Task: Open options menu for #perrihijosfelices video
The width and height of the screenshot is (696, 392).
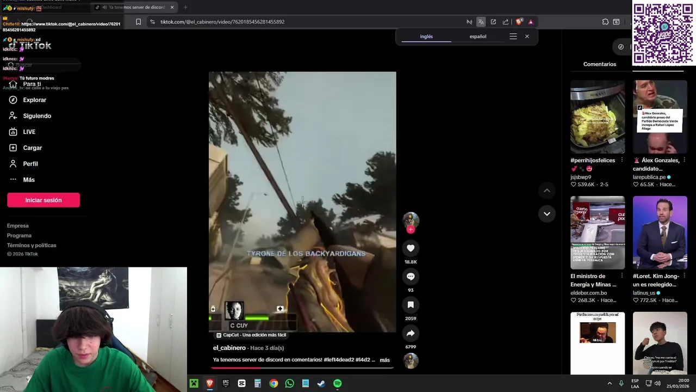Action: click(622, 161)
